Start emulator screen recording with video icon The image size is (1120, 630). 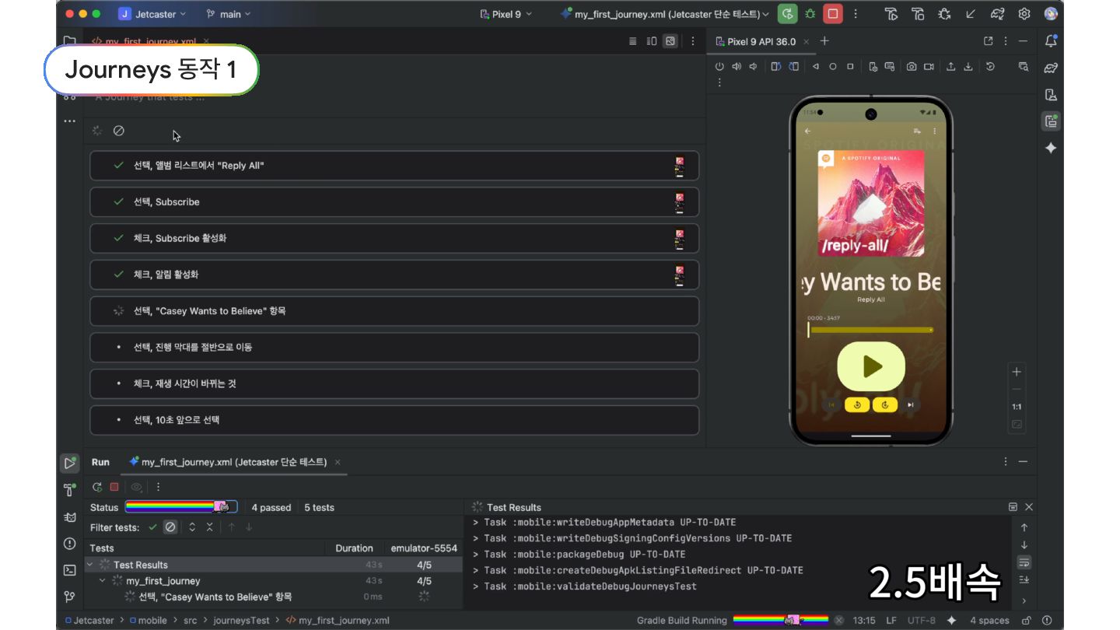(929, 67)
